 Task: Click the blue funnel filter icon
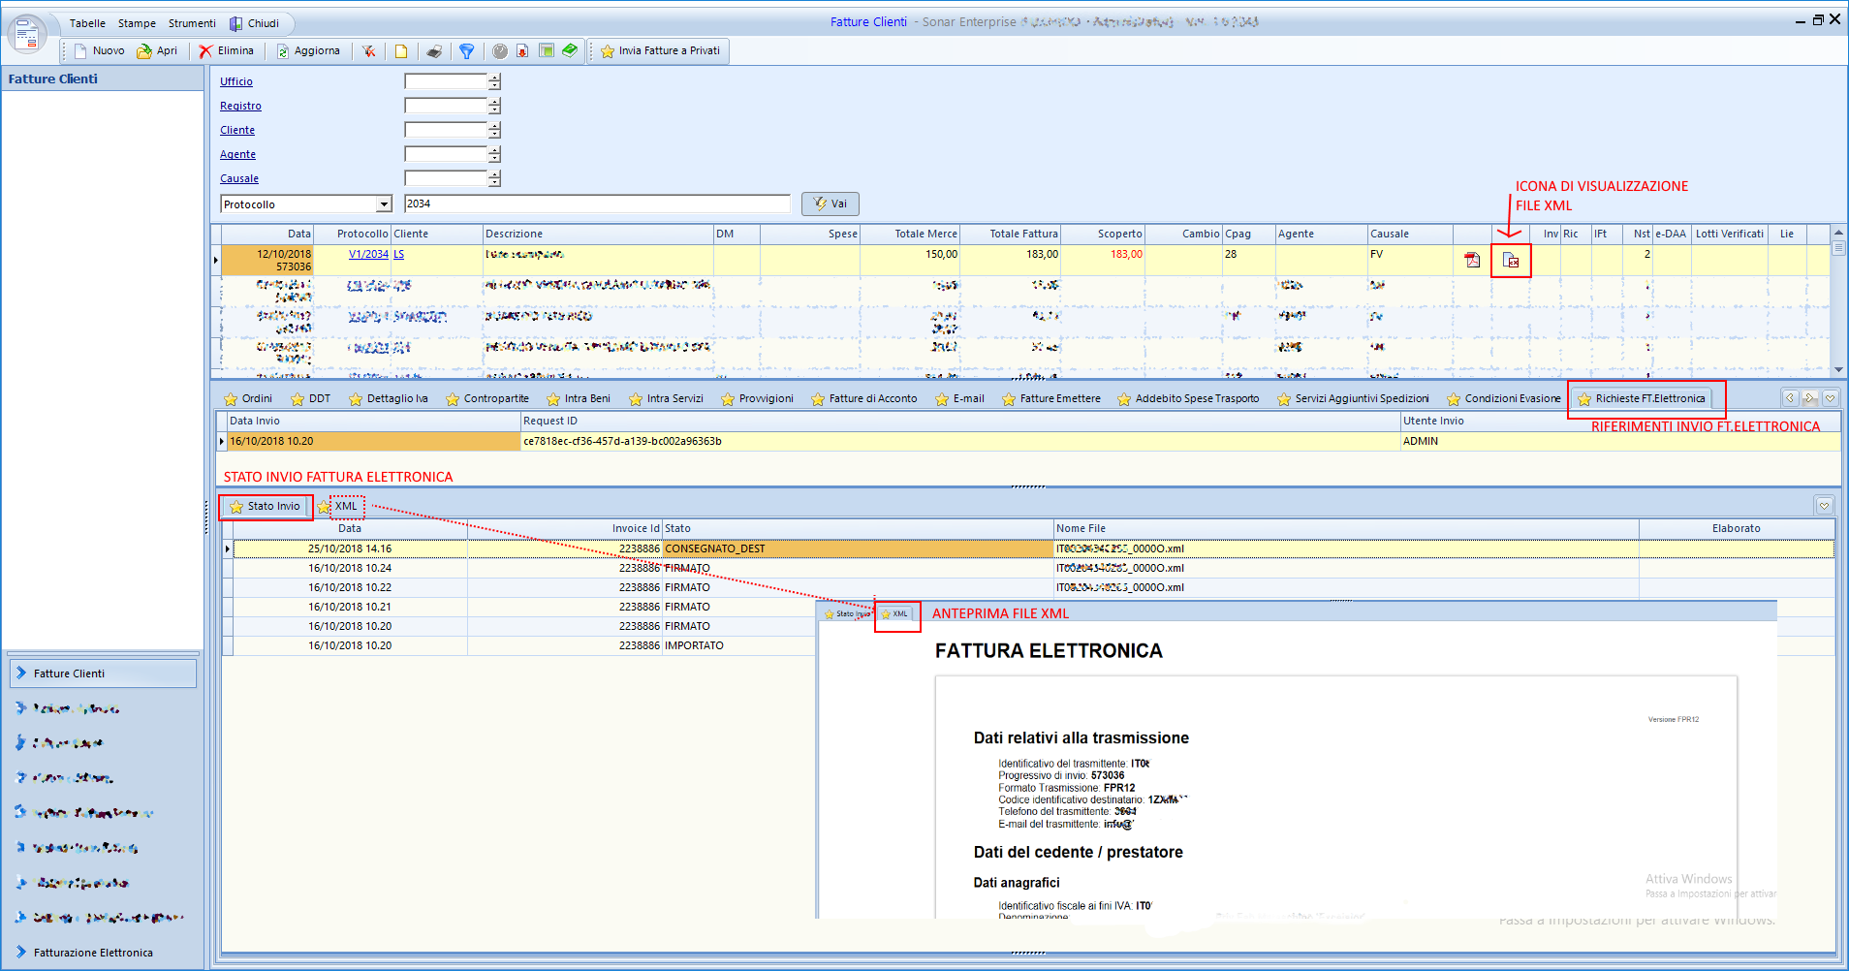[x=466, y=51]
